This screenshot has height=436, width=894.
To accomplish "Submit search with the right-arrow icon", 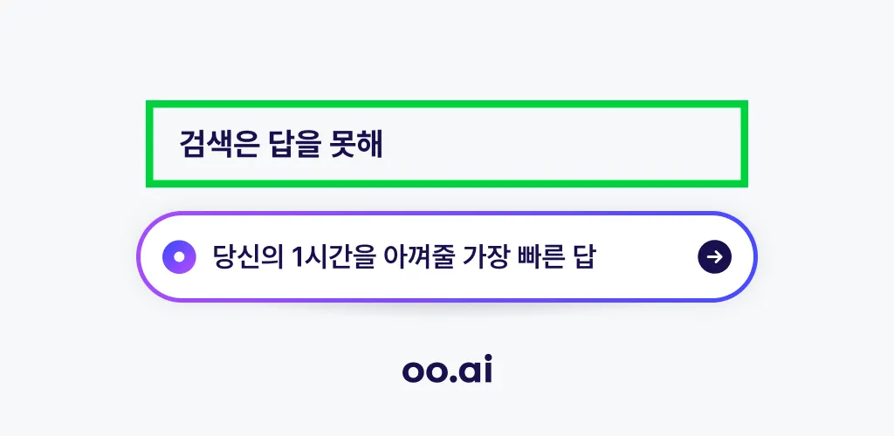I will [714, 257].
